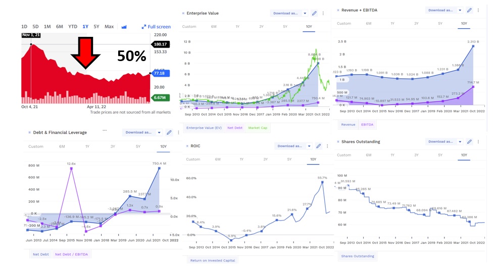Select the 6M range on stock chart
The width and height of the screenshot is (496, 266).
click(60, 27)
